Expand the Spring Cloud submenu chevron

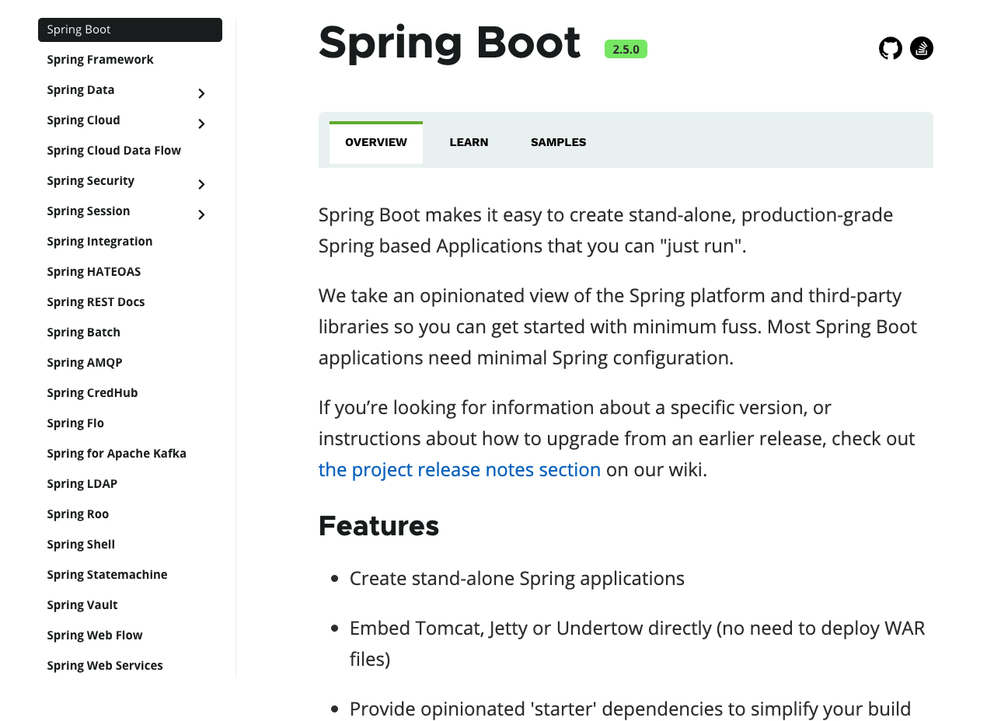click(x=201, y=124)
